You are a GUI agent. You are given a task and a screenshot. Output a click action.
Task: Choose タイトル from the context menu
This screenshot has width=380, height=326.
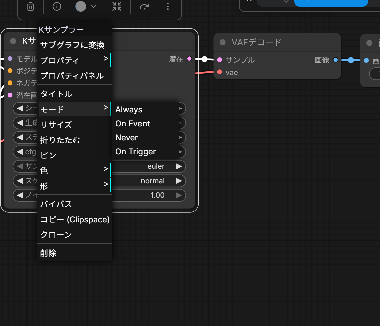[x=75, y=94]
